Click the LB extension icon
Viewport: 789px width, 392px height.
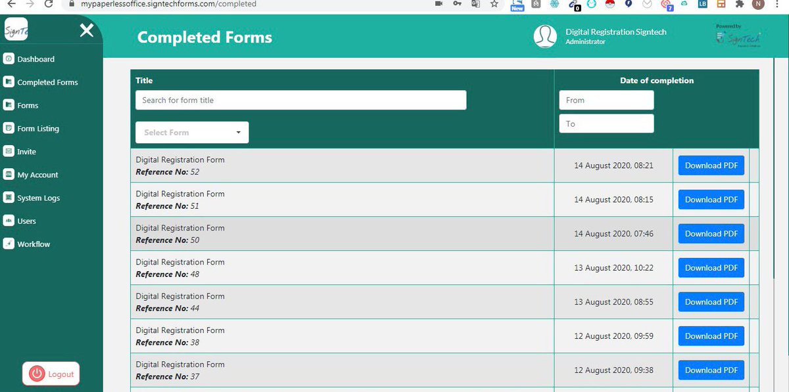tap(703, 4)
